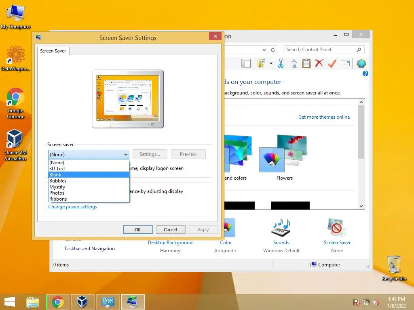
Task: Click the network tray icon
Action: click(x=366, y=302)
